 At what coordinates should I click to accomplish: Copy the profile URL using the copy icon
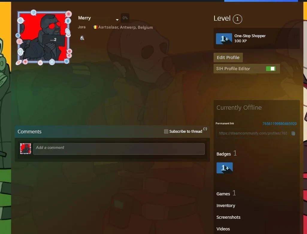coord(293,133)
